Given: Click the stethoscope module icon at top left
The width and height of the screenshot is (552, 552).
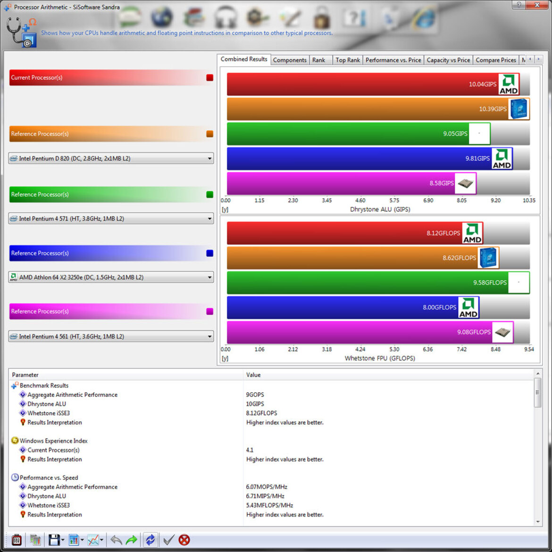Looking at the screenshot, I should [22, 33].
